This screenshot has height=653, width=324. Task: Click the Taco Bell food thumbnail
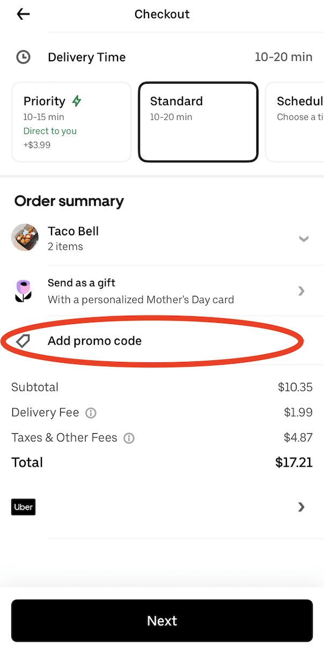24,237
